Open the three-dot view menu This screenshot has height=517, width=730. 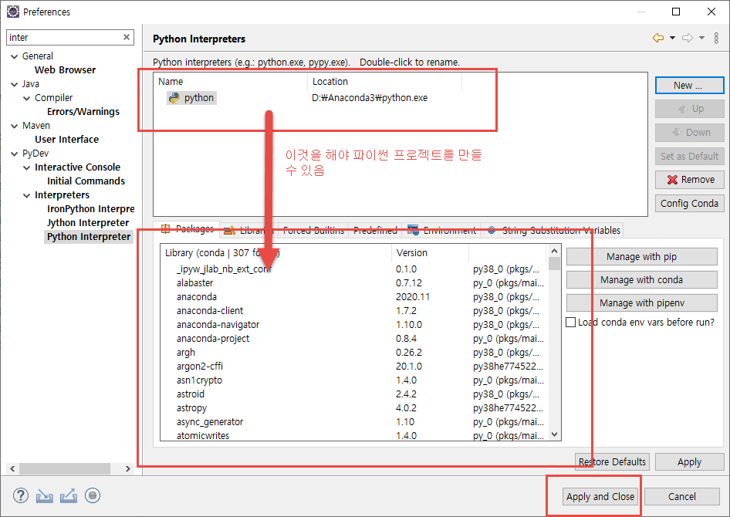[716, 38]
